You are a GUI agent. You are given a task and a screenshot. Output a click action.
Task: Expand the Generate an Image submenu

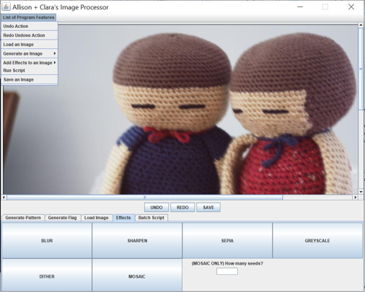pyautogui.click(x=30, y=53)
